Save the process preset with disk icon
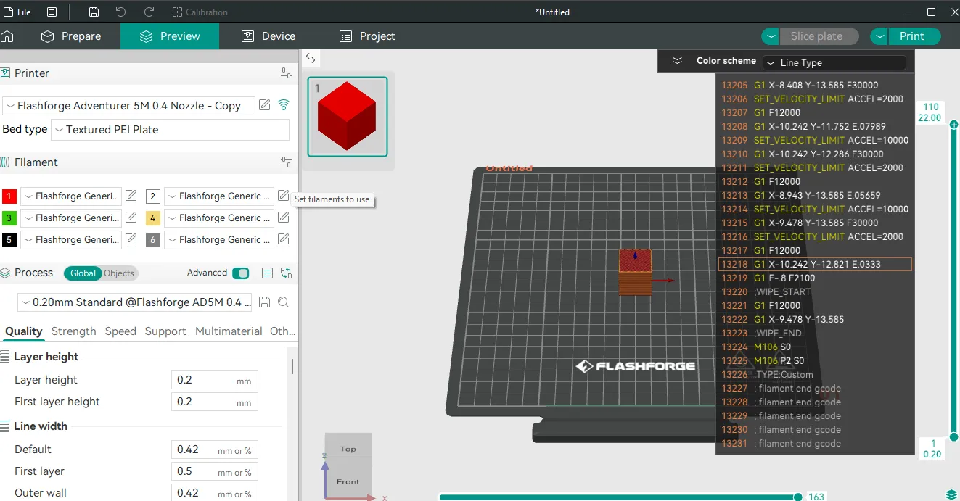Viewport: 960px width, 501px height. click(x=265, y=302)
